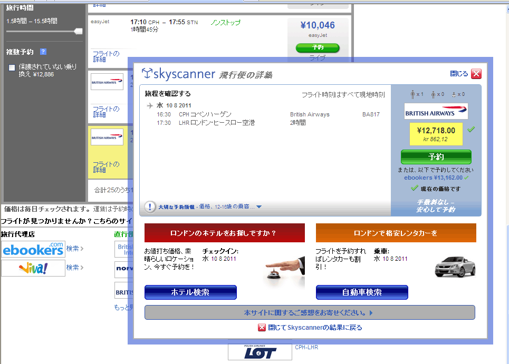
Task: Click 閉じてSkyscannerの結果に戻る link
Action: point(315,327)
